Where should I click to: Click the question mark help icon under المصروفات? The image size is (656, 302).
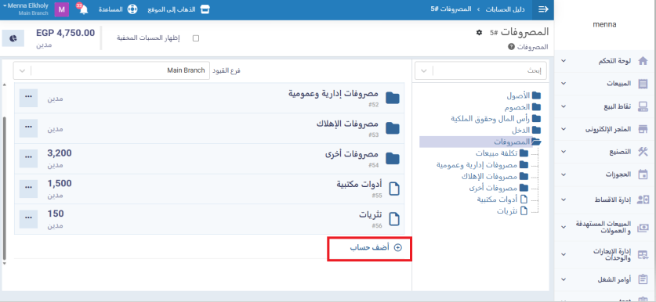511,47
